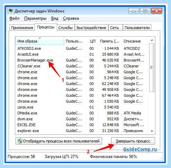Click the ATK Media description cell
The image size is (171, 168).
(132, 113)
